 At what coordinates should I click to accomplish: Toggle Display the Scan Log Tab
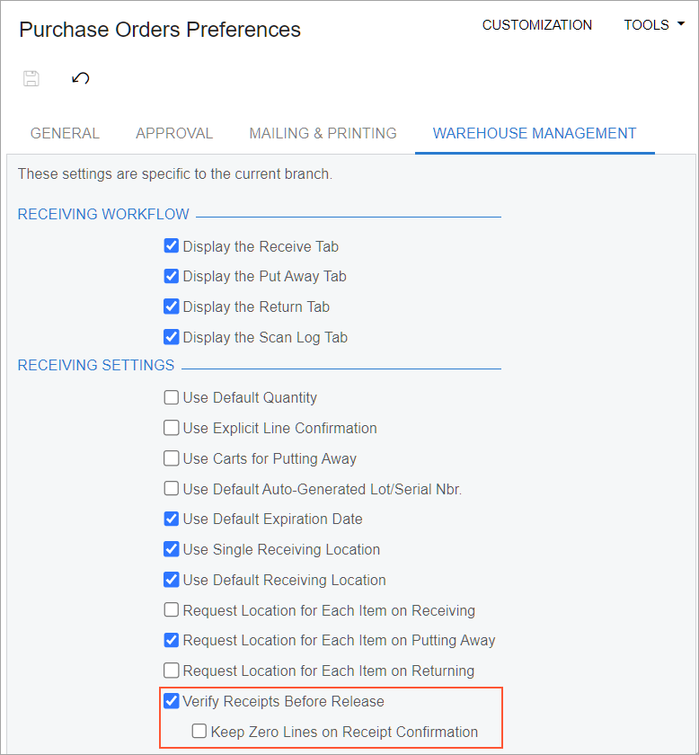[172, 337]
